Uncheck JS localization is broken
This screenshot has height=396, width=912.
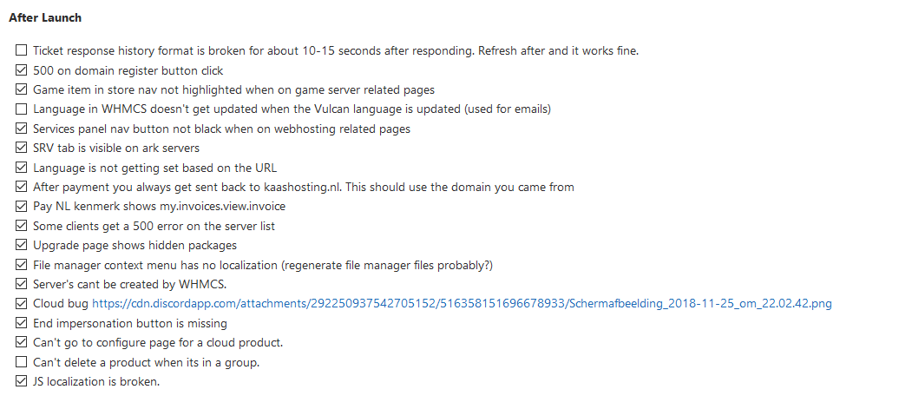coord(22,382)
